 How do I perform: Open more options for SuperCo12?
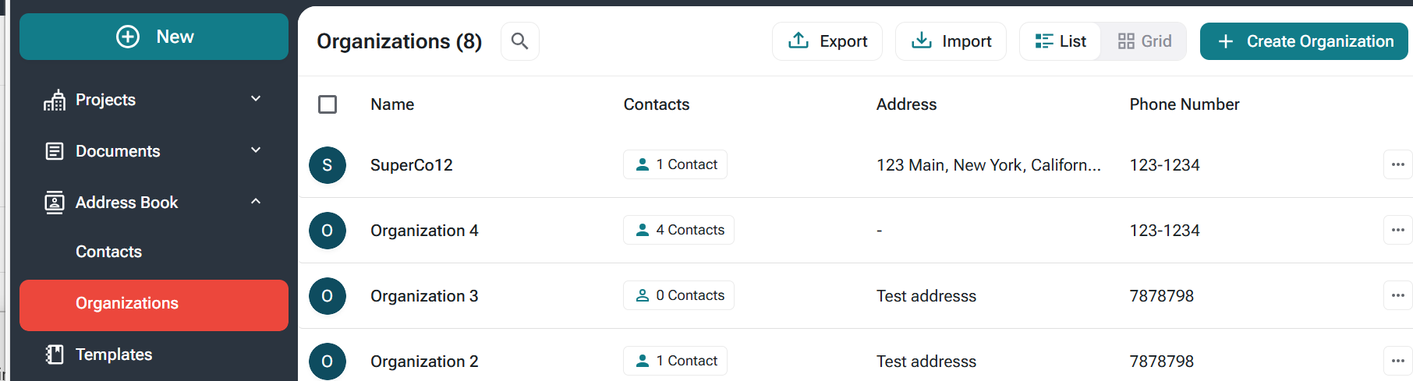coord(1397,164)
